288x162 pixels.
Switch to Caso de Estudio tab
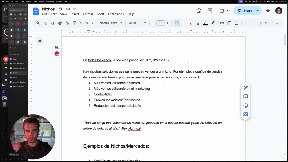click(x=18, y=64)
